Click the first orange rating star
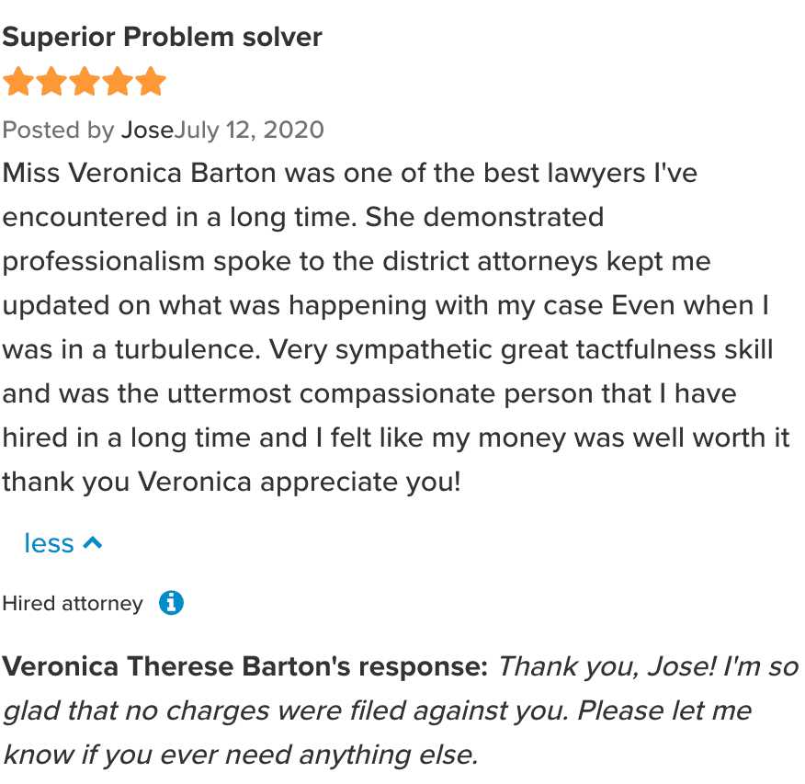Viewport: 805px width, 784px height. tap(17, 82)
